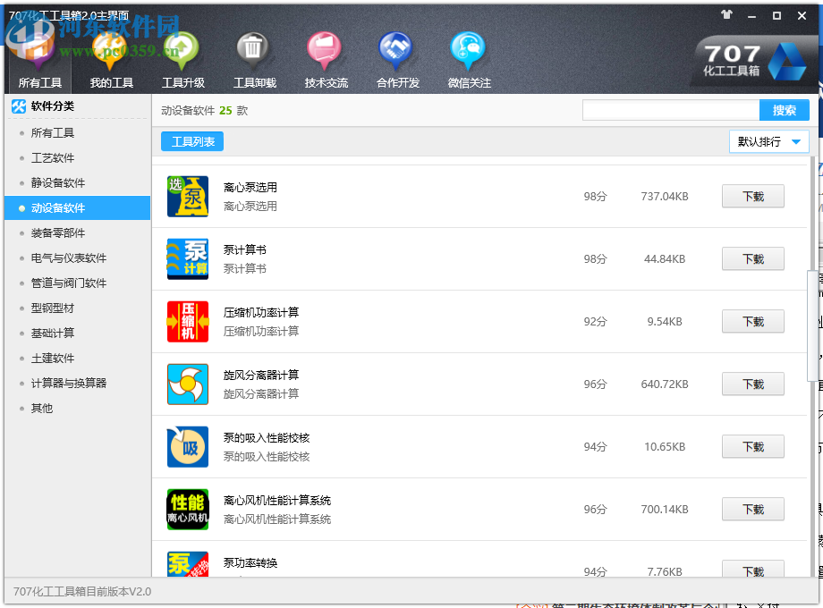Open the 技术交流 pink icon
823x608 pixels.
tap(326, 60)
